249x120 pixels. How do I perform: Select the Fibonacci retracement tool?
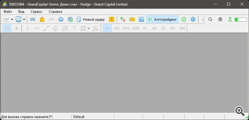(x=65, y=28)
